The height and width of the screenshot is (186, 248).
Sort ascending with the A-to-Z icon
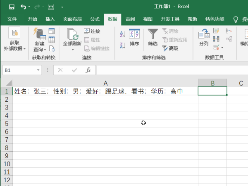point(122,34)
